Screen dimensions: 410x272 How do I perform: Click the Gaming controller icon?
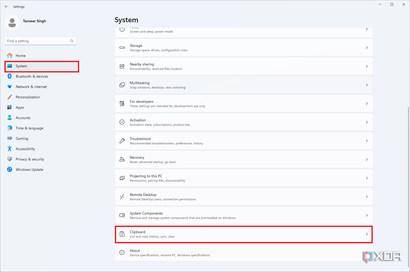pos(10,138)
